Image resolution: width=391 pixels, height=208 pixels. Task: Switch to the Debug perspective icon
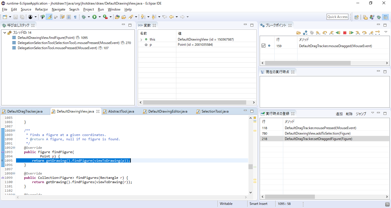(379, 17)
